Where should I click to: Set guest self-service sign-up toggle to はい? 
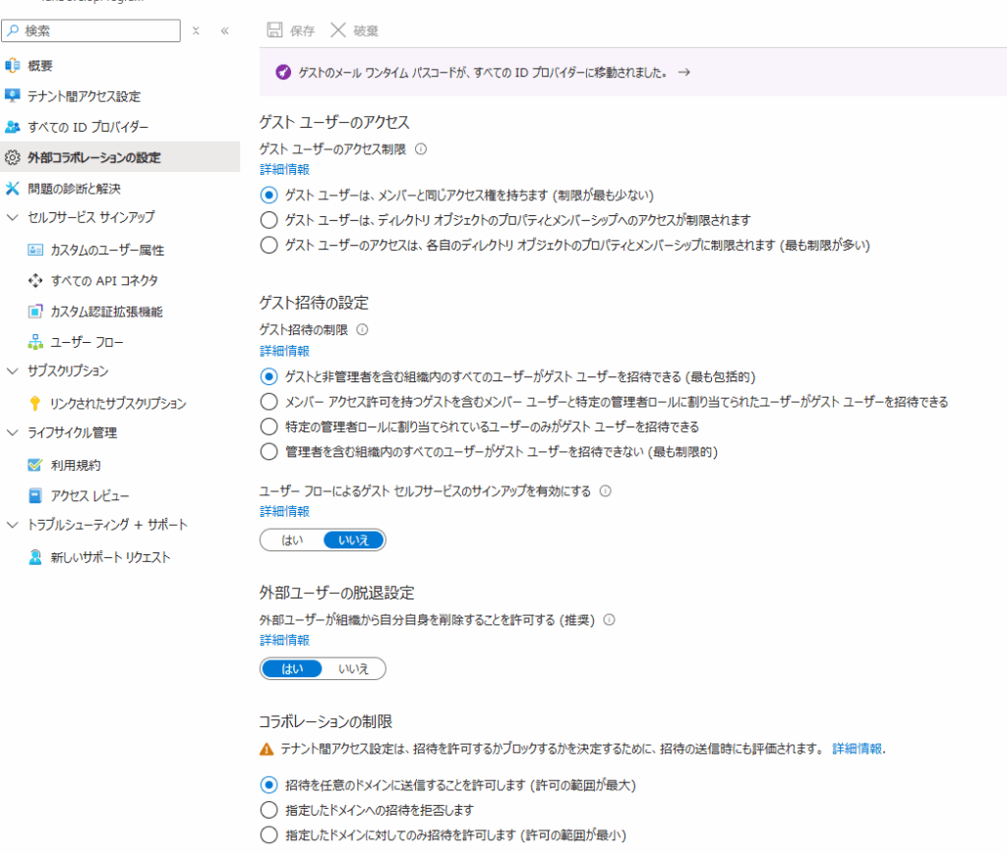[x=292, y=540]
